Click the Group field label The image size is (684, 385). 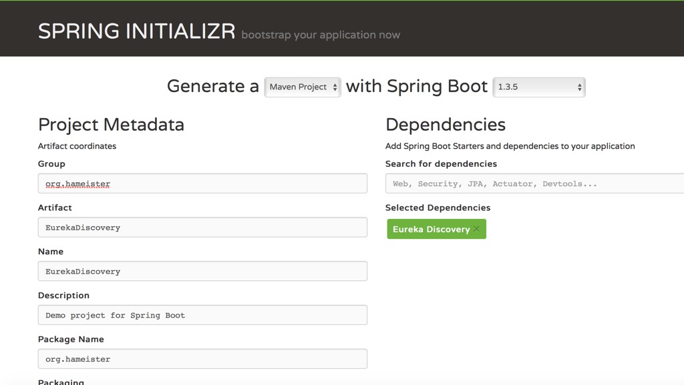[51, 164]
